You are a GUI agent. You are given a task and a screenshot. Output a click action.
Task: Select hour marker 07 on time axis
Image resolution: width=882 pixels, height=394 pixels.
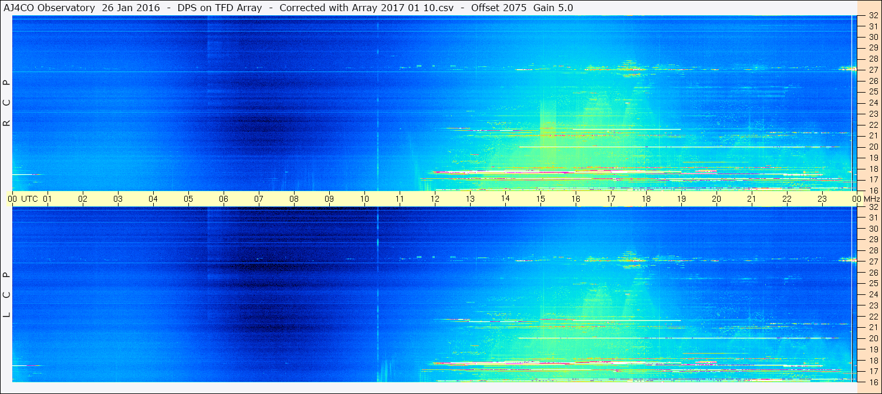click(x=259, y=199)
